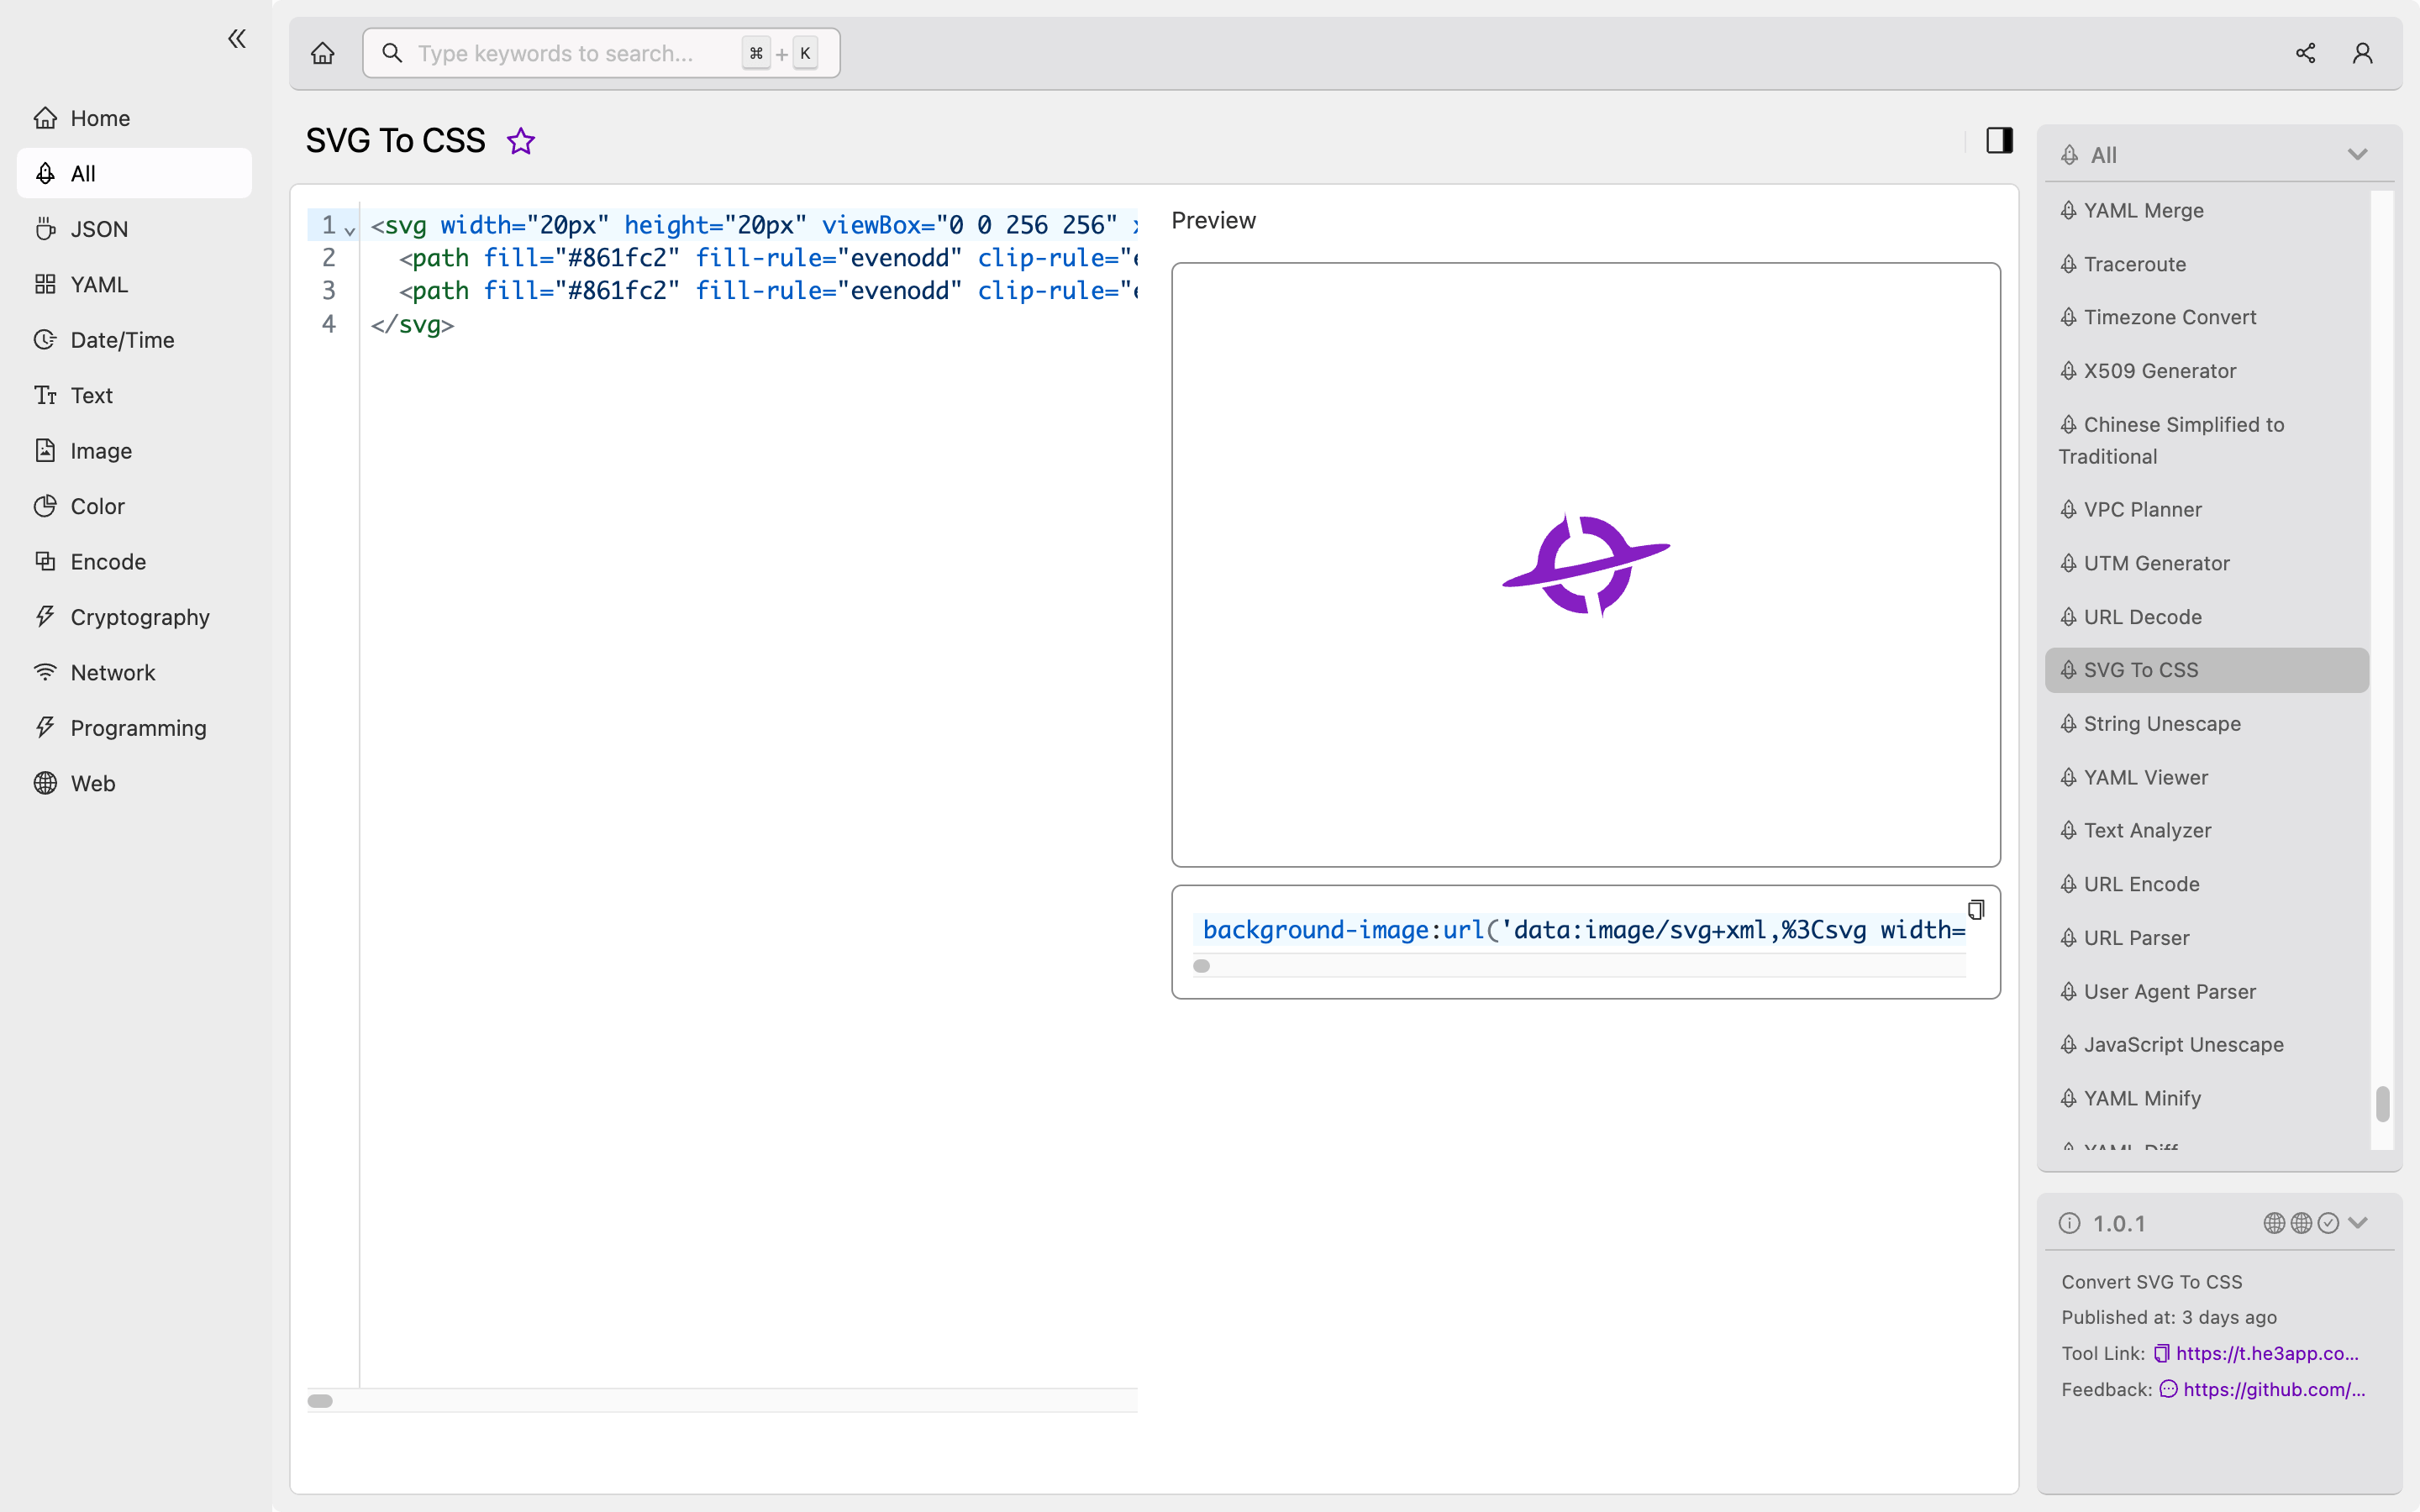Click the share icon in the top toolbar
Screen dimensions: 2420x1512
[x=2305, y=52]
